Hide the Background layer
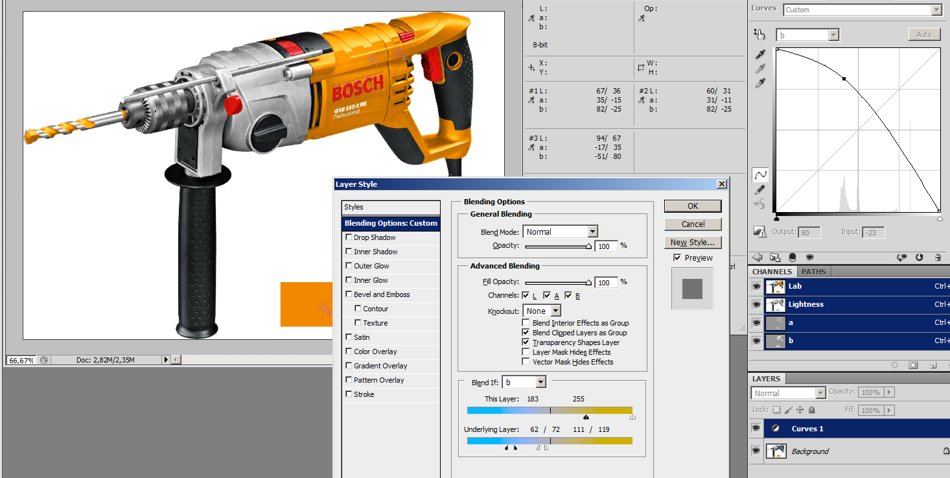 tap(756, 451)
